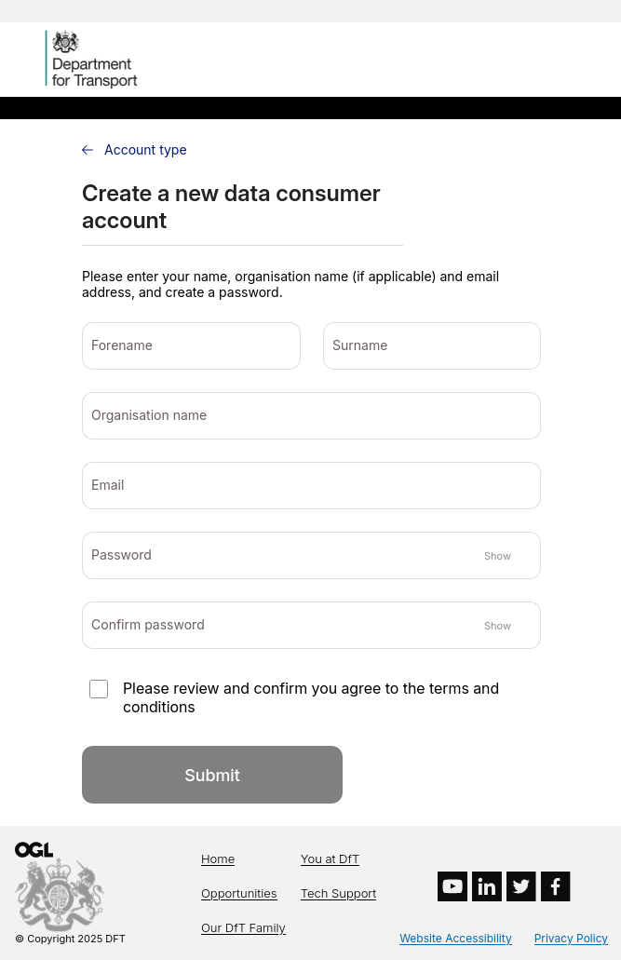Focus the Forename input field
The height and width of the screenshot is (960, 621).
pyautogui.click(x=191, y=346)
